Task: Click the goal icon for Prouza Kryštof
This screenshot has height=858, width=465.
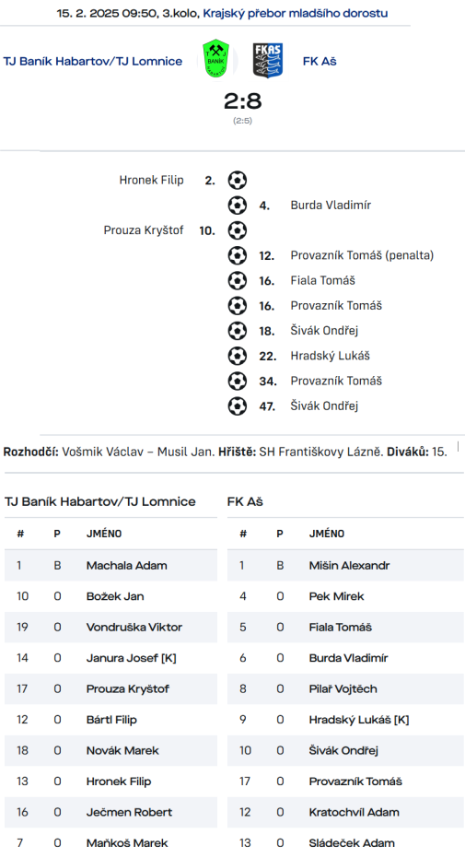Action: (x=238, y=230)
